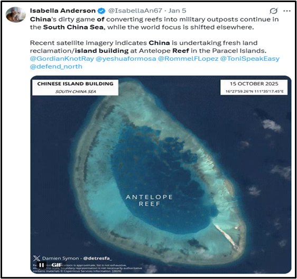Click the 15 October 2025 date box
The width and height of the screenshot is (297, 279).
point(254,87)
